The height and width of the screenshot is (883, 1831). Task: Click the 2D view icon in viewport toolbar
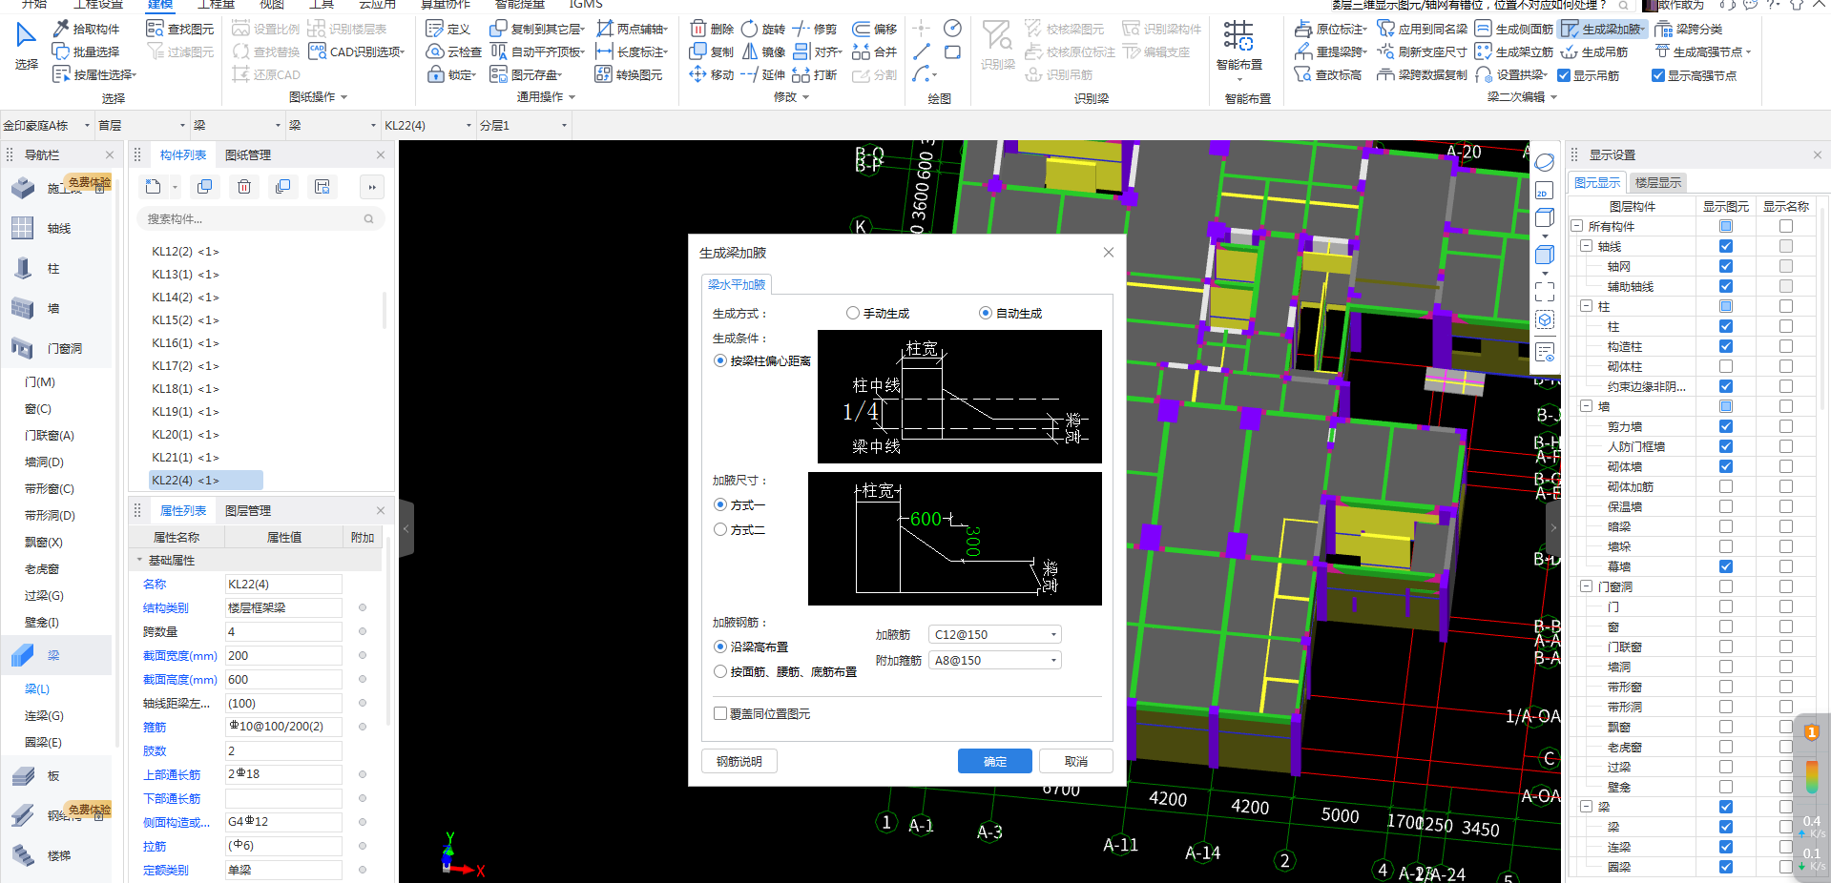(x=1544, y=190)
